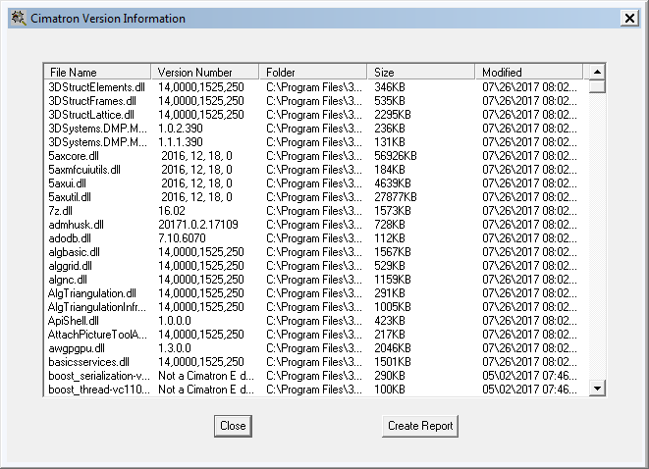The image size is (649, 469).
Task: Select the algbasic.dll file
Action: pyautogui.click(x=74, y=252)
